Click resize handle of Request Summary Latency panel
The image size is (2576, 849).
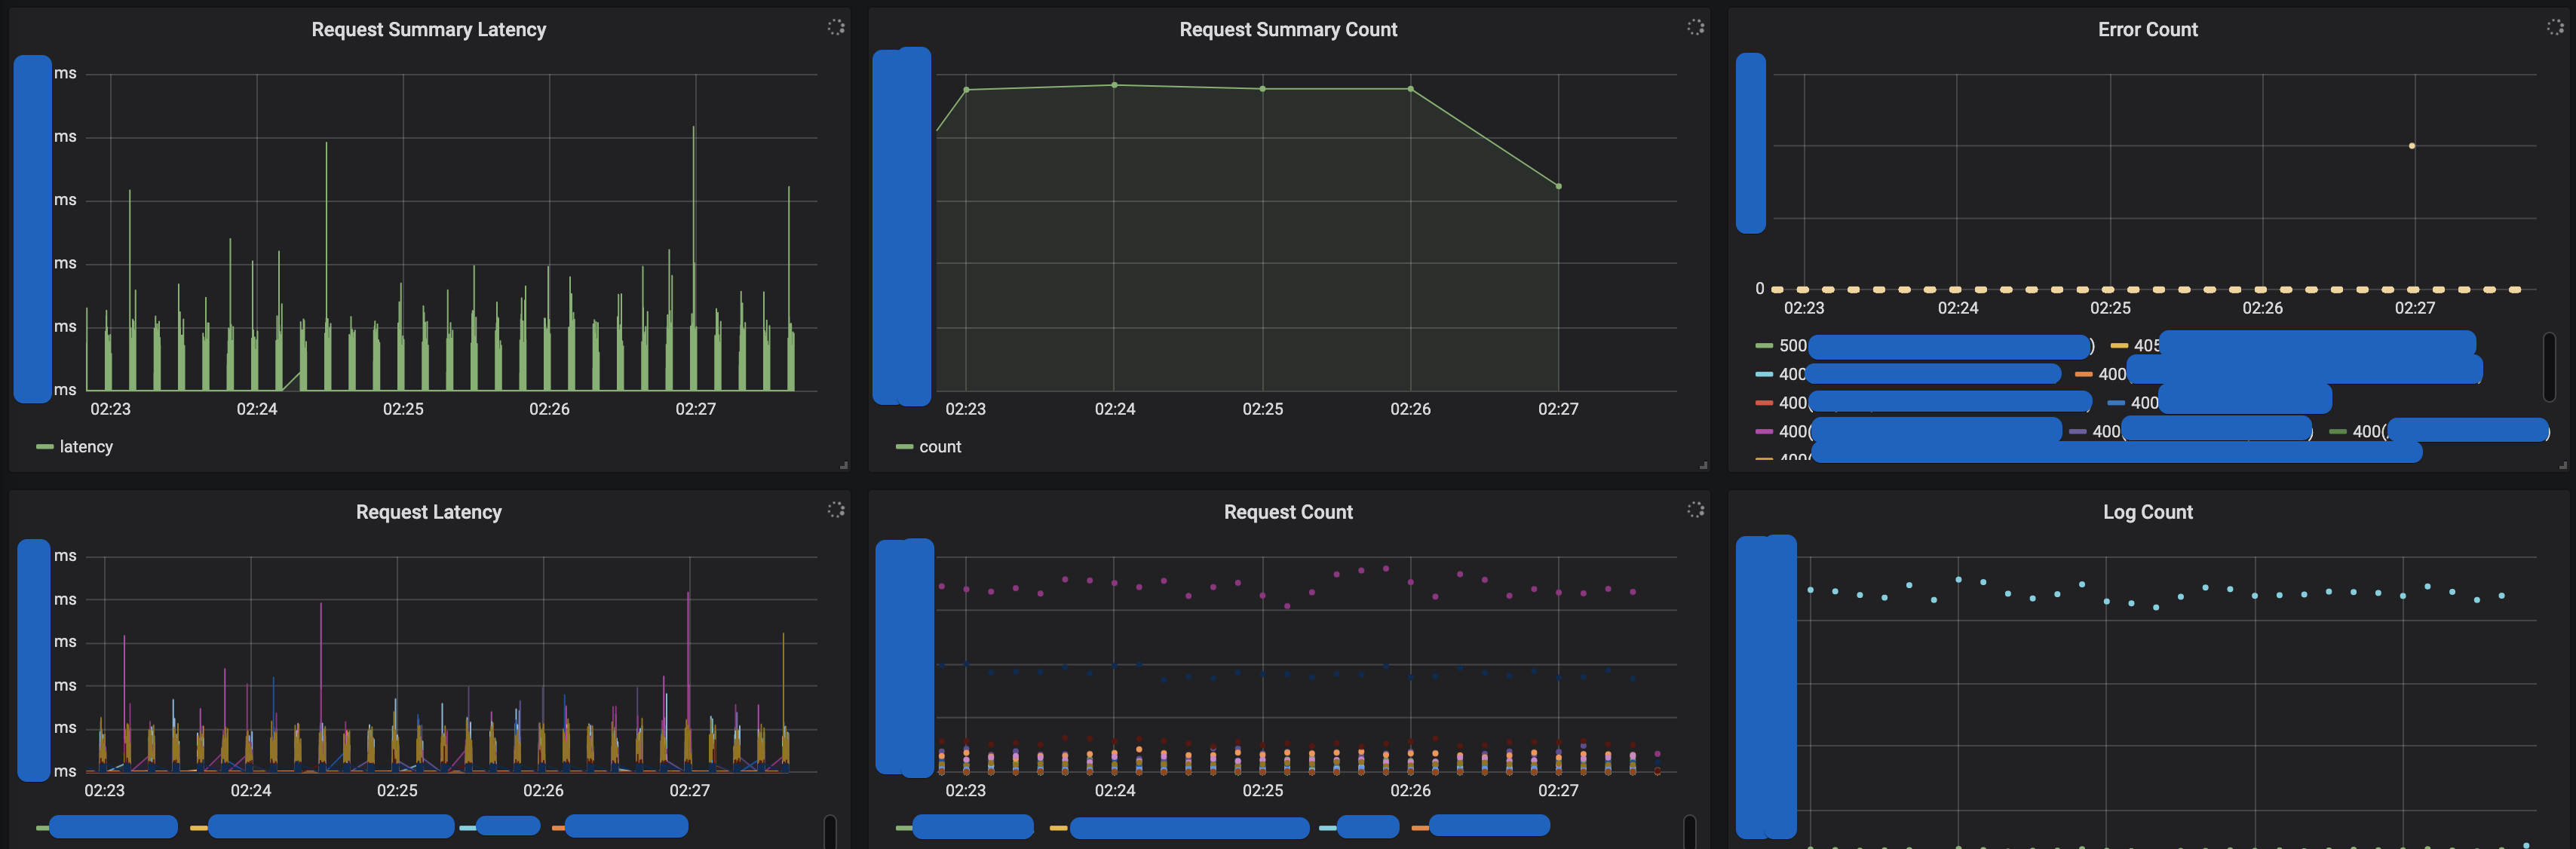(844, 465)
